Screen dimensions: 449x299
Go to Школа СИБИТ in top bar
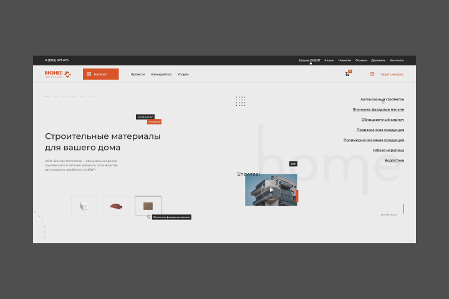[x=309, y=60]
